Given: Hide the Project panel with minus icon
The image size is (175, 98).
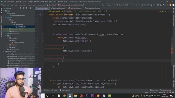Looking at the screenshot, I should [33, 8].
